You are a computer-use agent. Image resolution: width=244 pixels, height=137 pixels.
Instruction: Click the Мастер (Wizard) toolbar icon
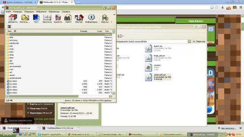79,19
